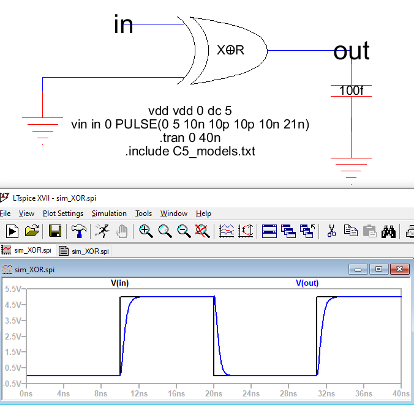Save the file with the floppy disk icon
414x405 pixels.
[x=55, y=231]
